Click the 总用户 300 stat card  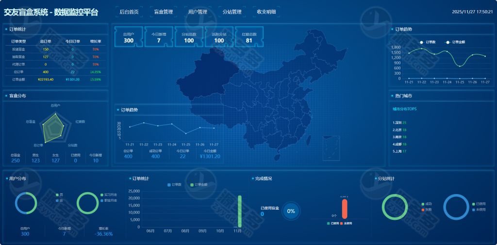click(x=129, y=37)
